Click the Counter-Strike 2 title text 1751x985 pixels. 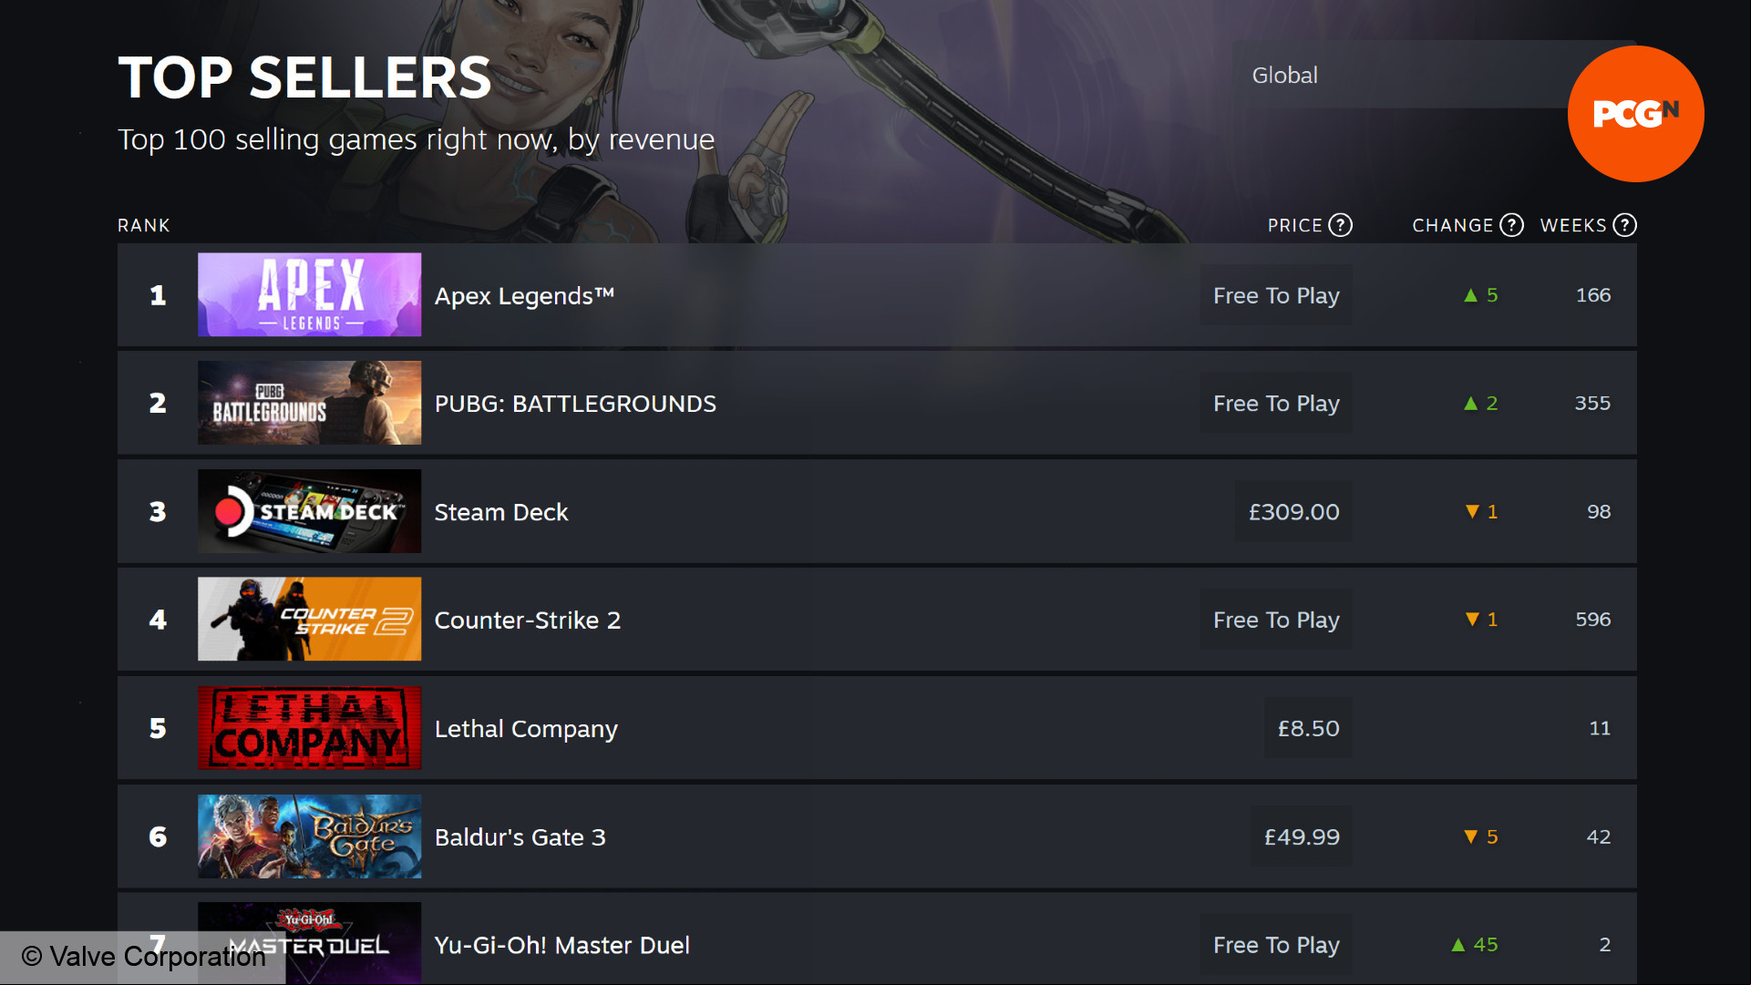pyautogui.click(x=527, y=621)
